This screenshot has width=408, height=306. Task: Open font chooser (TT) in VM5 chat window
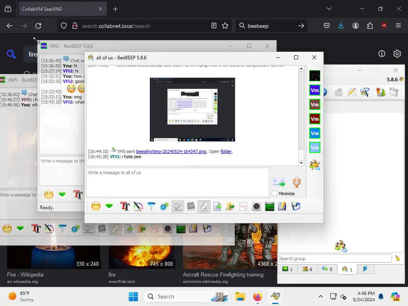(36, 229)
